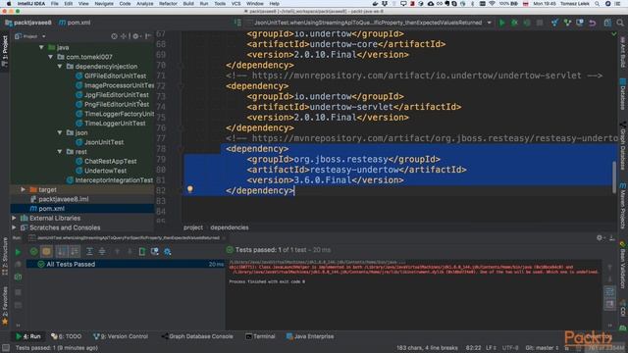
Task: Toggle show passed tests in Run panel
Action: pos(33,252)
